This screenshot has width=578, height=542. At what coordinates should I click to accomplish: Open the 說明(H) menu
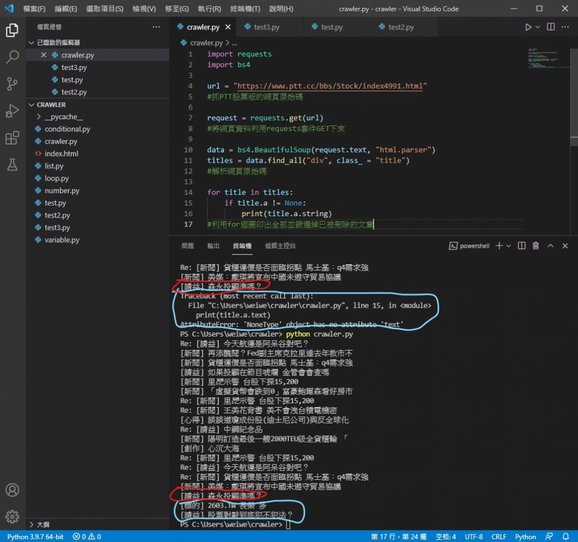(x=281, y=8)
